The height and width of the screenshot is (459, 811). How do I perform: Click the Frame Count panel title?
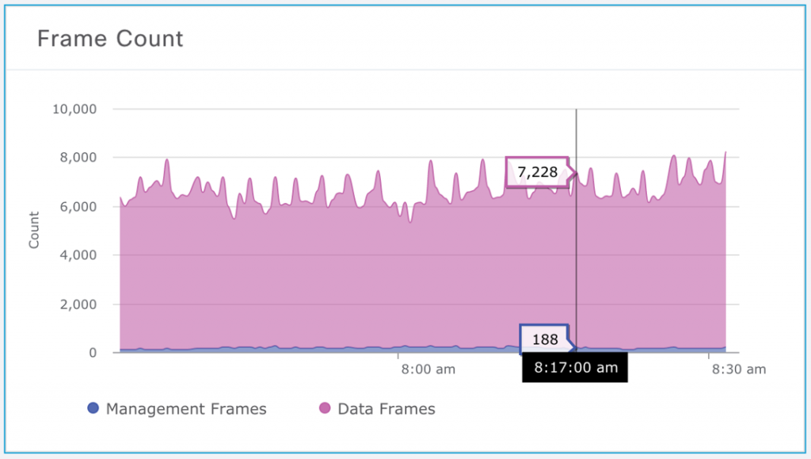[x=110, y=38]
